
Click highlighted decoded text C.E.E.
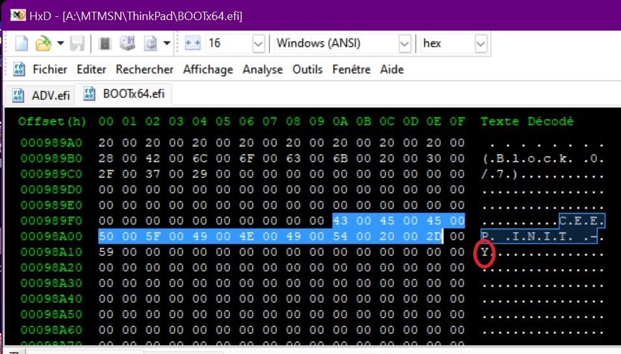pos(581,221)
